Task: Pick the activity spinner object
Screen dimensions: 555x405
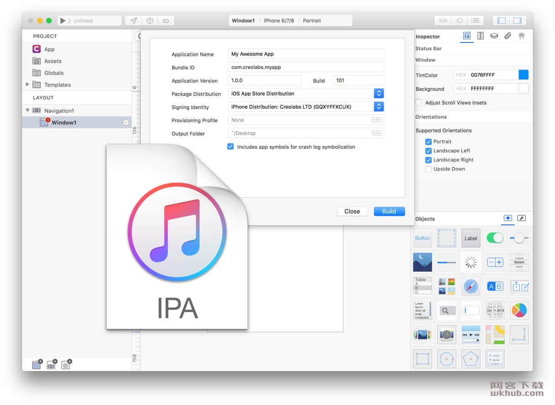Action: tap(471, 262)
